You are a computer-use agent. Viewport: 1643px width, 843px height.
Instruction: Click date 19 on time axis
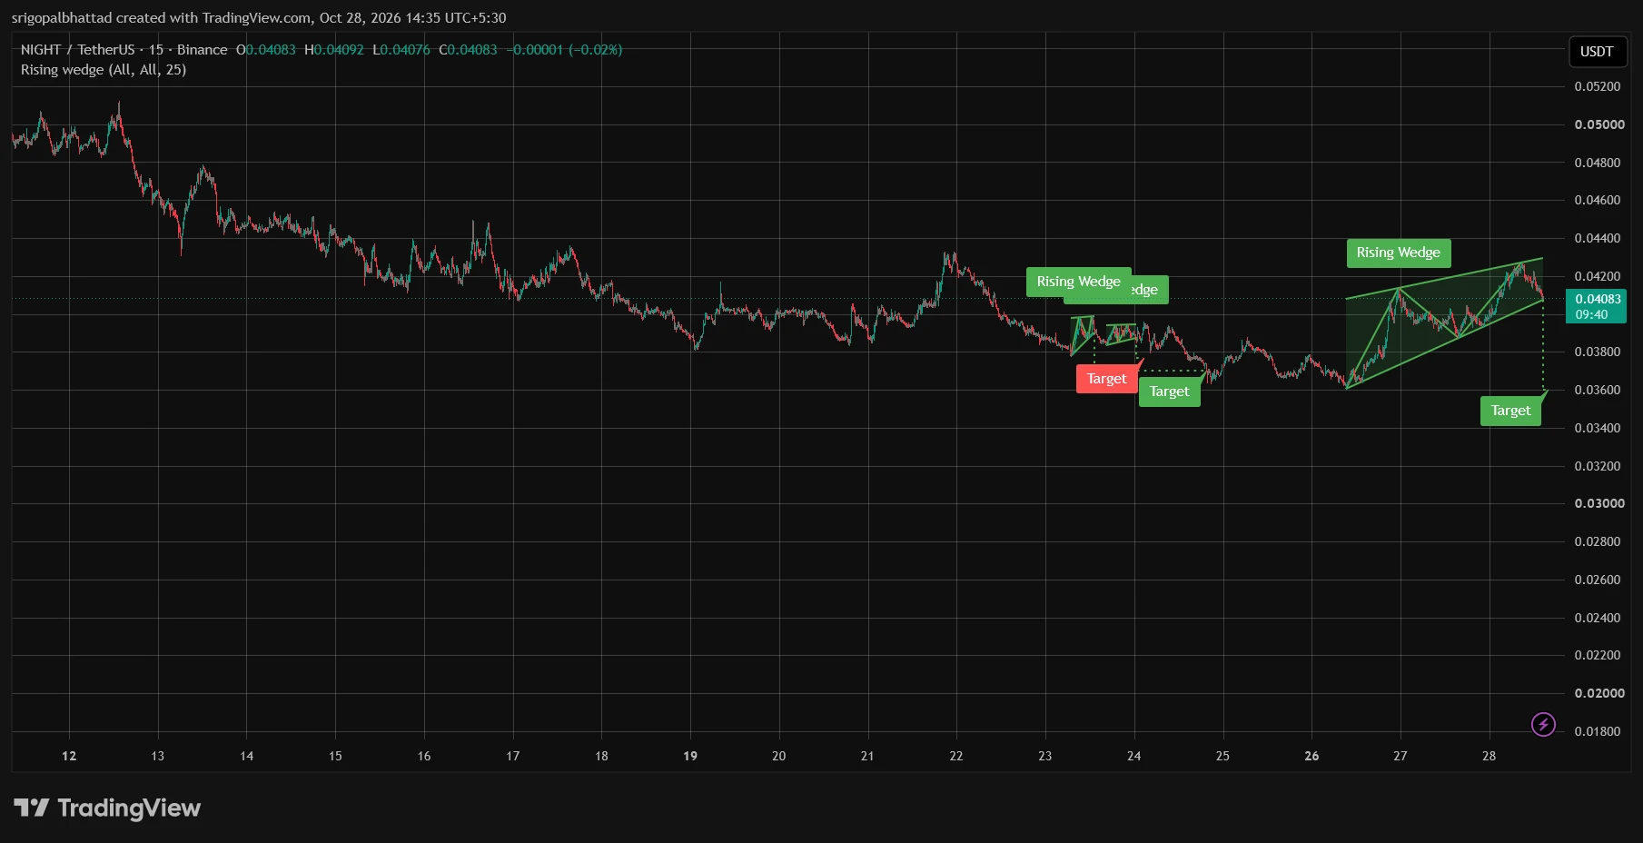point(690,756)
